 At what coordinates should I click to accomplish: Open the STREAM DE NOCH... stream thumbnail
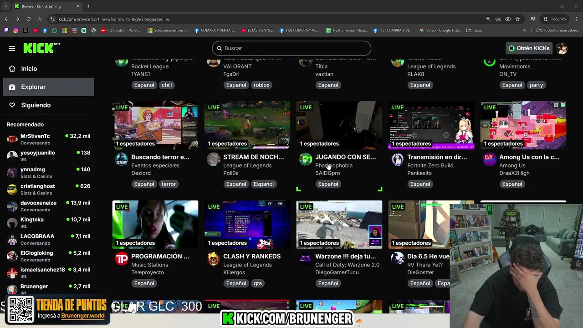(247, 125)
